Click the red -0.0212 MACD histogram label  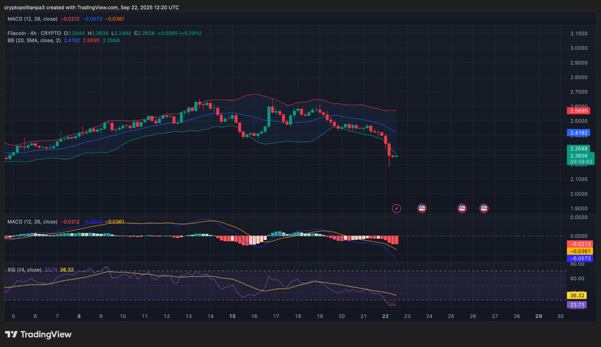coord(580,244)
